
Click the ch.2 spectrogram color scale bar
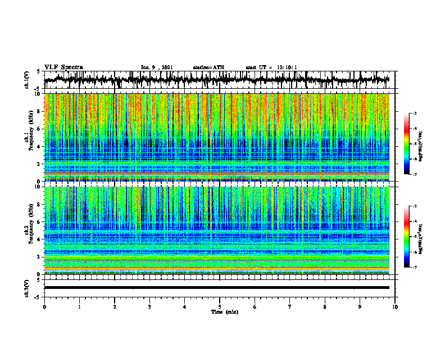(x=406, y=237)
